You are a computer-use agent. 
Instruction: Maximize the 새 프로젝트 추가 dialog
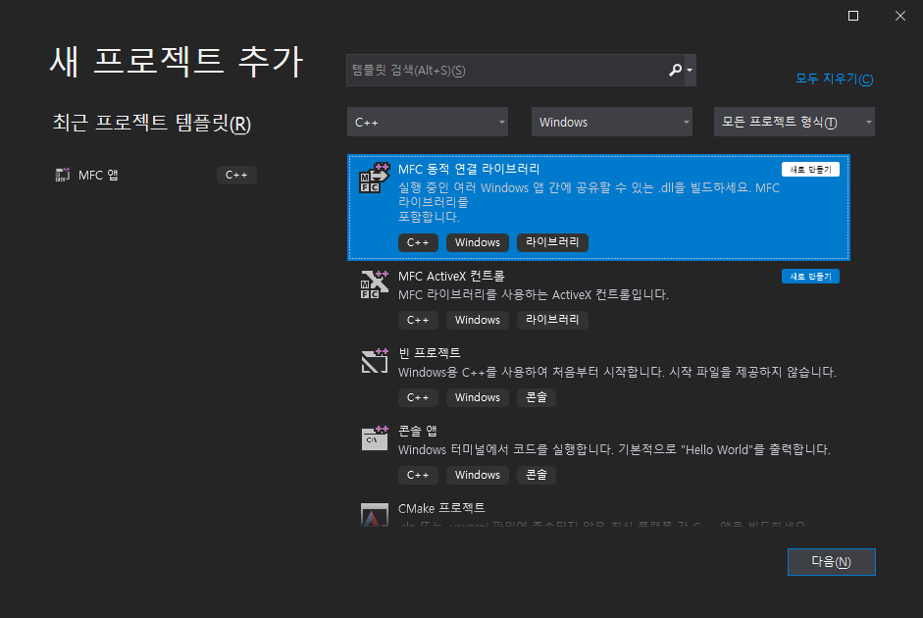[x=853, y=16]
